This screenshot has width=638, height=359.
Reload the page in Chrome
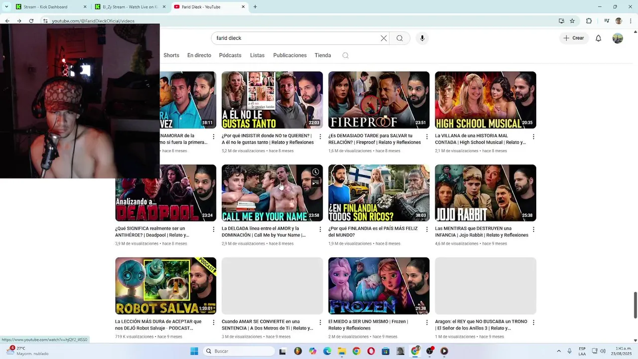click(x=31, y=21)
